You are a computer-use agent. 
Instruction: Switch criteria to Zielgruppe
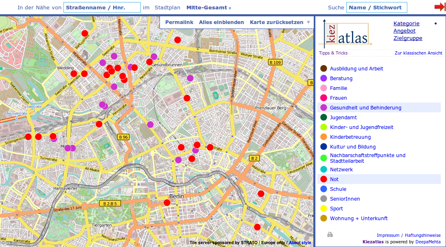point(407,38)
